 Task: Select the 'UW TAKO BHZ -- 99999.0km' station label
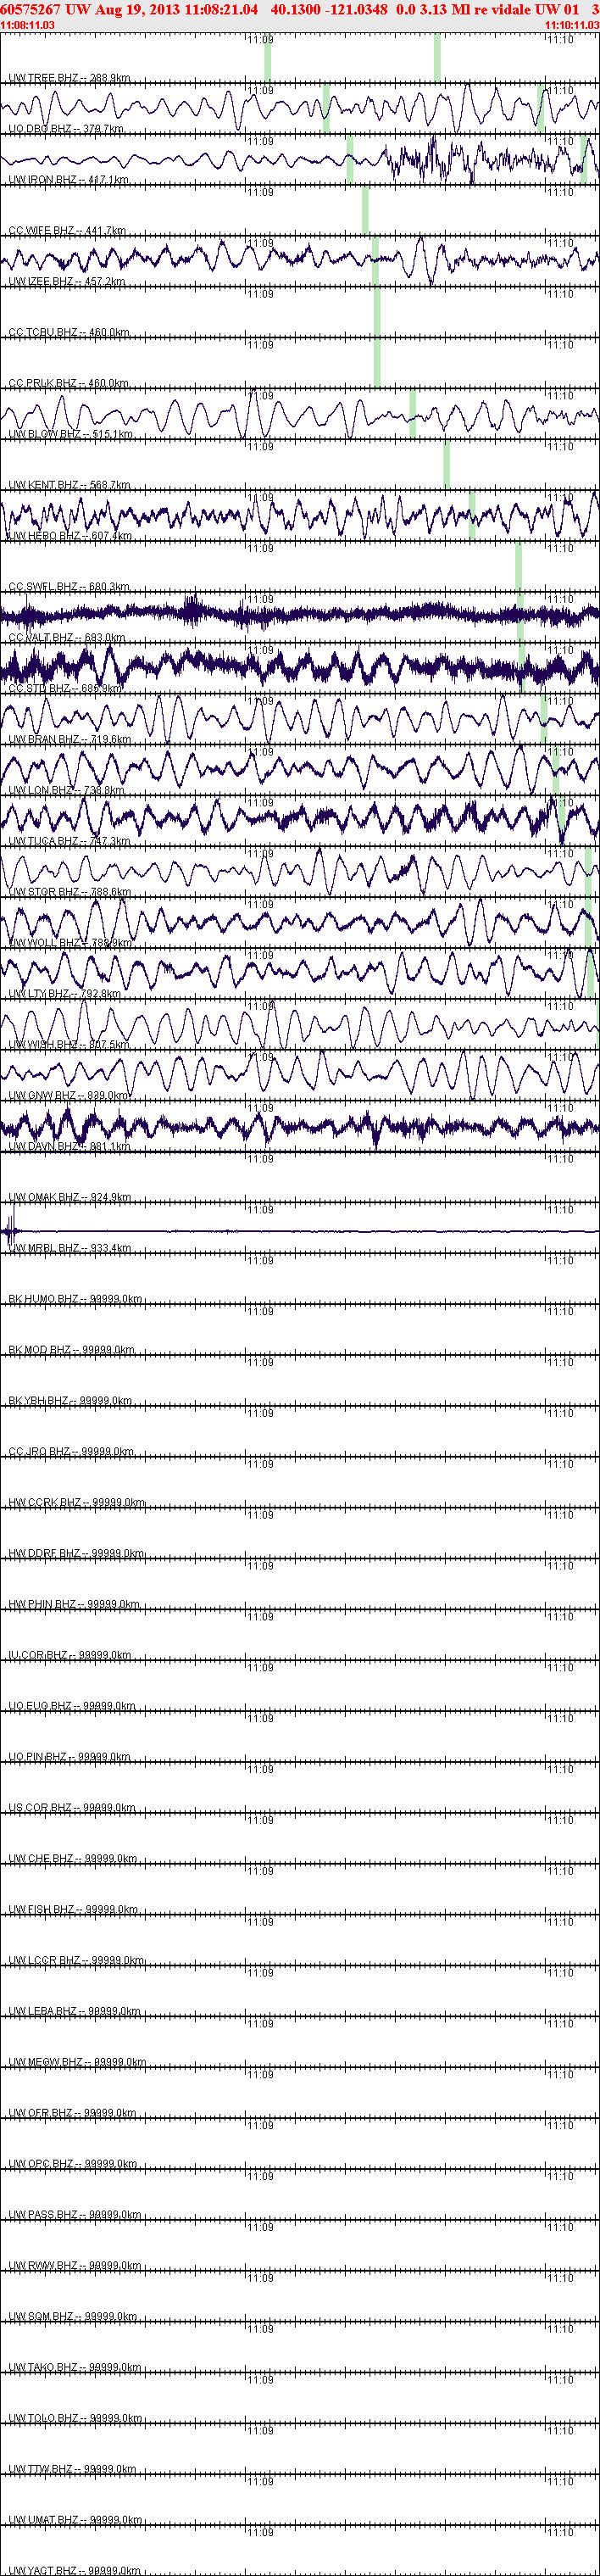click(75, 2369)
